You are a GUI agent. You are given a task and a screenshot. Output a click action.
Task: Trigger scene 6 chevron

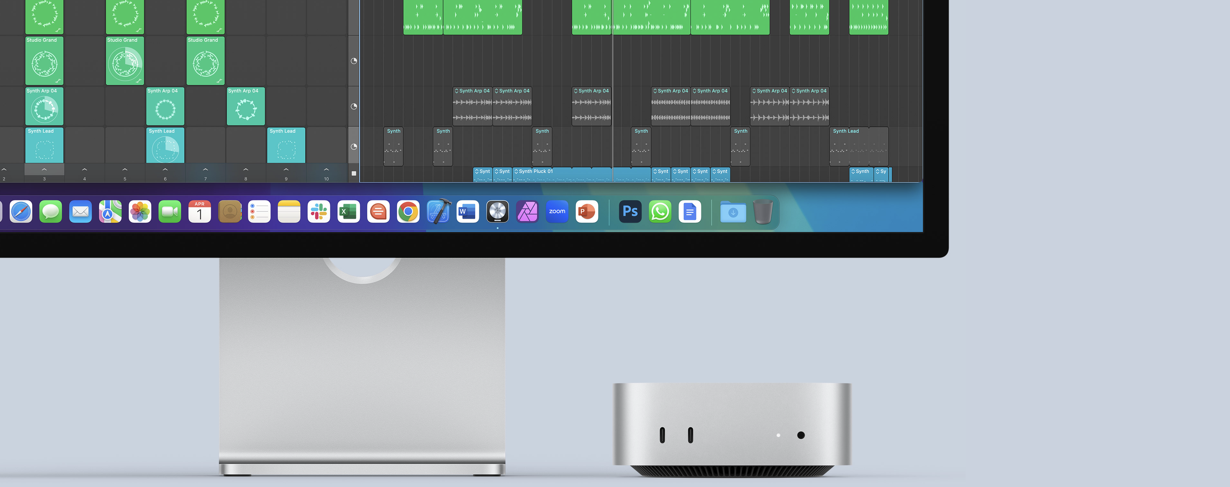tap(165, 169)
